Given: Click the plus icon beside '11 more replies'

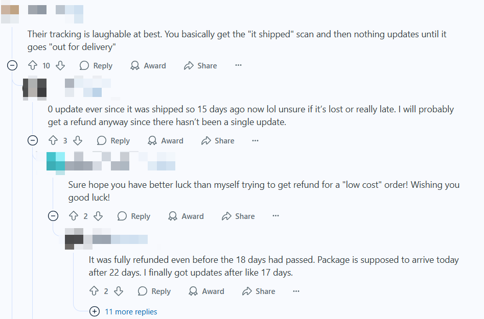Looking at the screenshot, I should 95,311.
